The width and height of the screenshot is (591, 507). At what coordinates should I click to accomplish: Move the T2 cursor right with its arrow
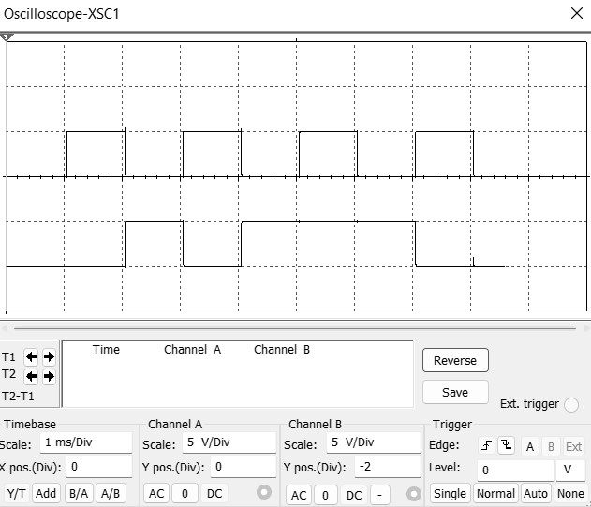point(49,376)
